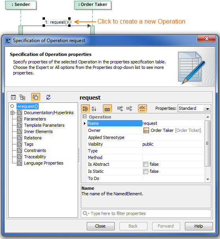Select the To Do property row

(x=145, y=178)
